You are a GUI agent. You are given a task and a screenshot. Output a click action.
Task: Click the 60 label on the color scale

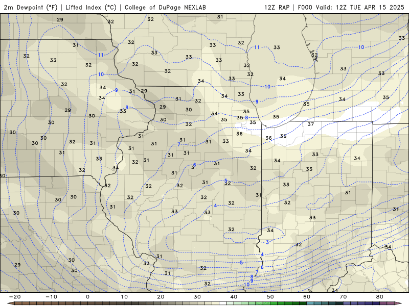click(x=307, y=297)
